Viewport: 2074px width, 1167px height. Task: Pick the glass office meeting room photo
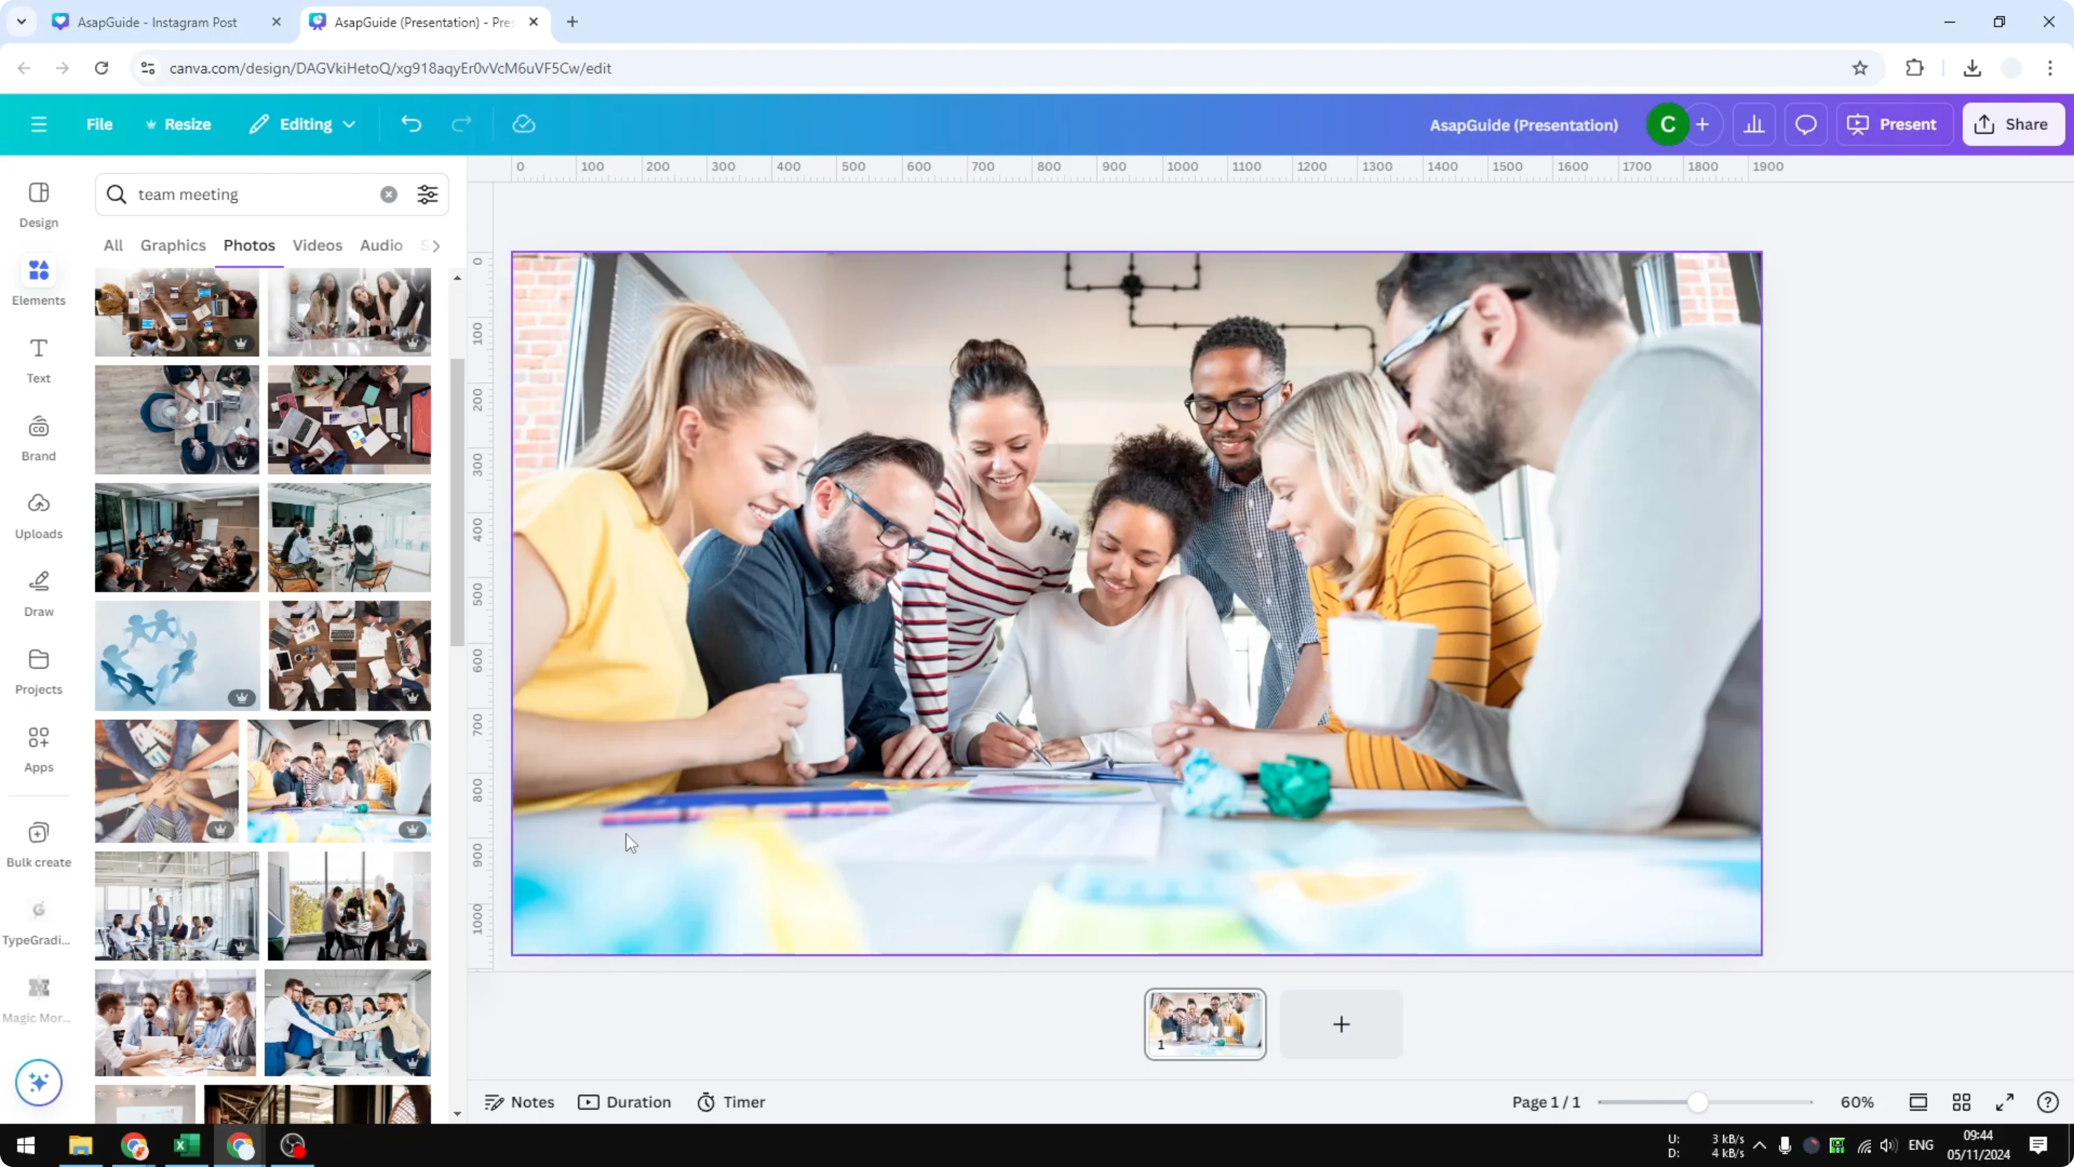point(177,905)
